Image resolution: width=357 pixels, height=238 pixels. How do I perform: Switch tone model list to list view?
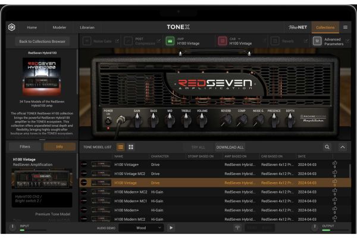point(120,147)
